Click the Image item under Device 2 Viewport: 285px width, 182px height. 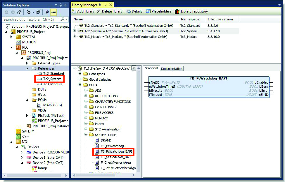[x=43, y=168]
